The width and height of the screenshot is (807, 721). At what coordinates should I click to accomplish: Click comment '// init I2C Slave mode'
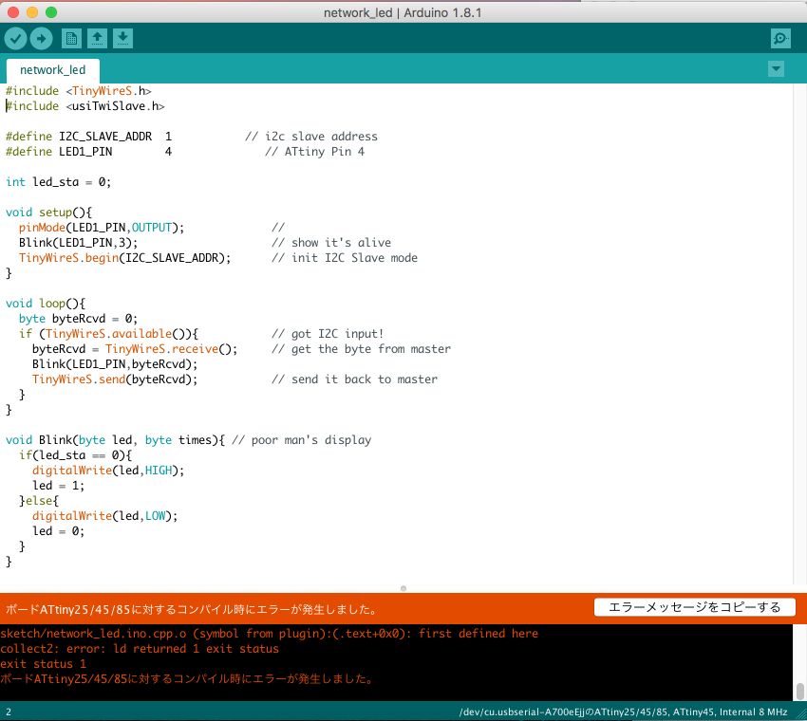[x=345, y=258]
